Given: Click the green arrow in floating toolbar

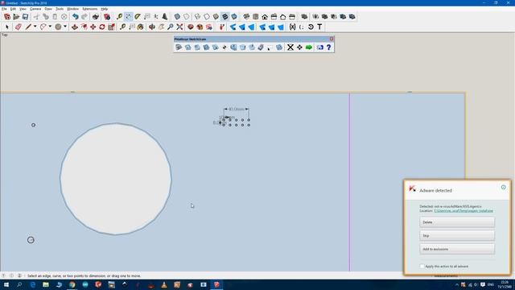Looking at the screenshot, I should 309,48.
